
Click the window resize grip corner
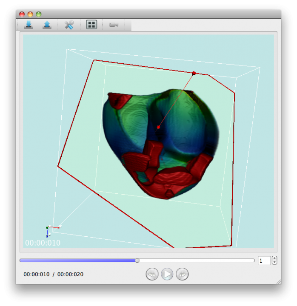click(x=278, y=281)
